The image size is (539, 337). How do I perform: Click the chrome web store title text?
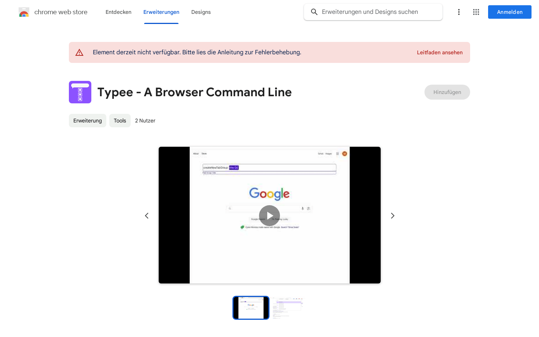[61, 12]
